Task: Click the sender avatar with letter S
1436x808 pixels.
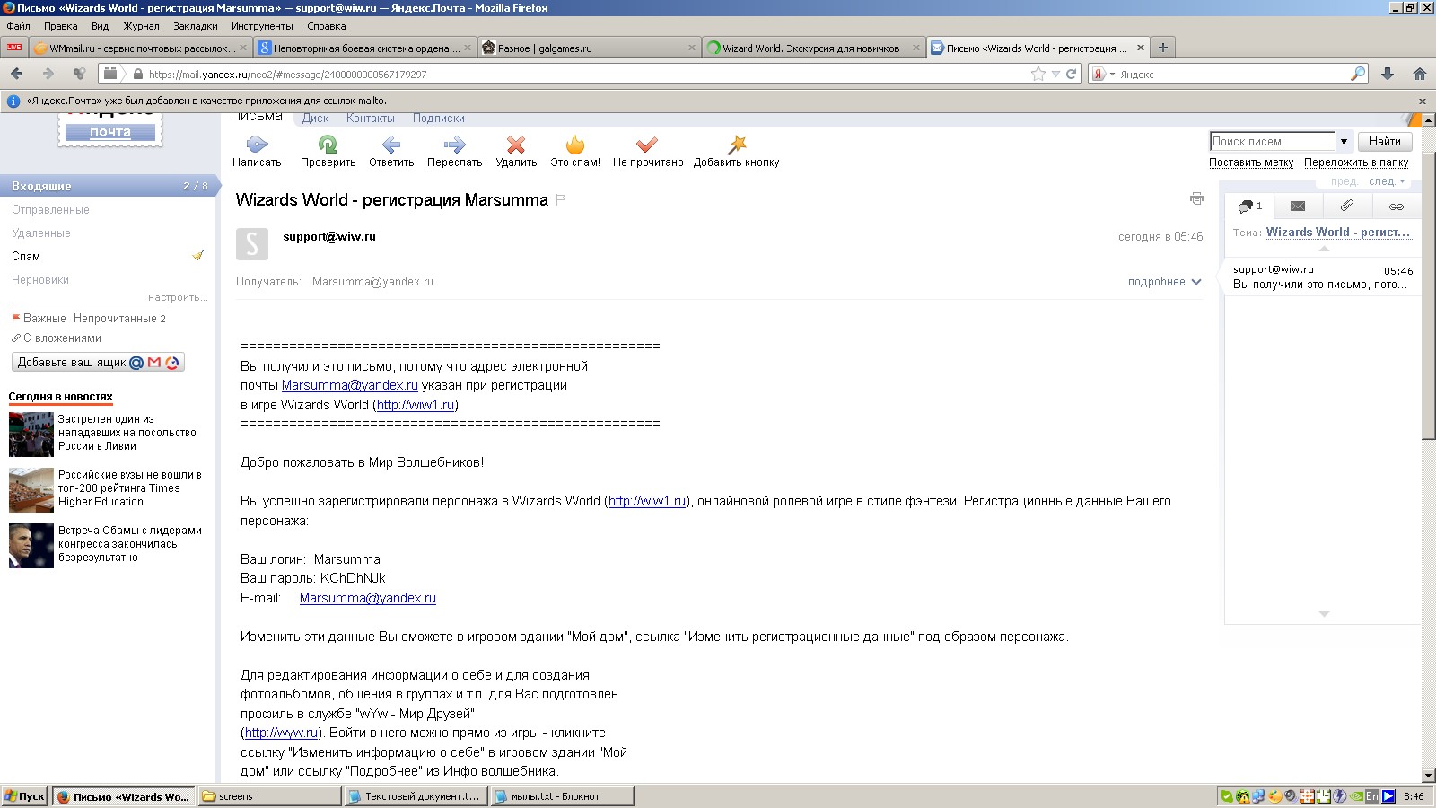Action: pos(252,244)
